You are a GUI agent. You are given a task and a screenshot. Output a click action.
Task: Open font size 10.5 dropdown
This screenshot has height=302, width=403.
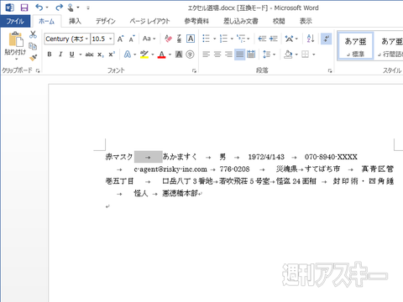[111, 39]
